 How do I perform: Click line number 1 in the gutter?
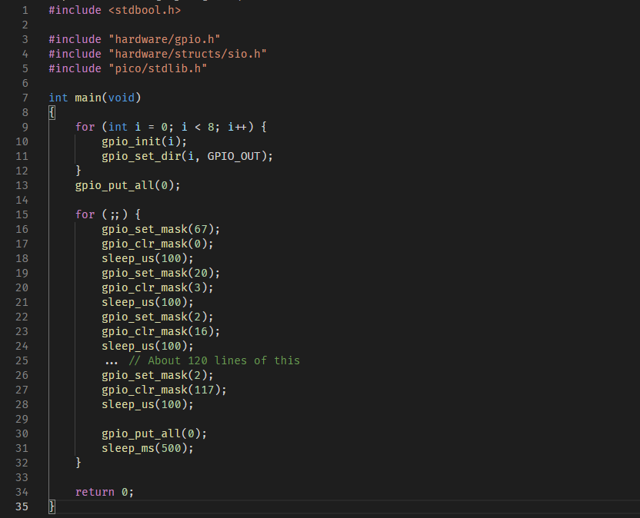pyautogui.click(x=25, y=10)
